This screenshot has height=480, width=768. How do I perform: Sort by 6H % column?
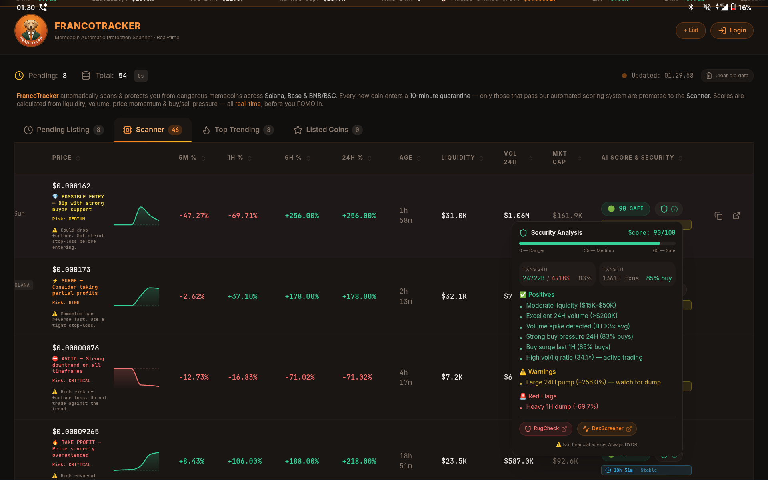tap(298, 158)
